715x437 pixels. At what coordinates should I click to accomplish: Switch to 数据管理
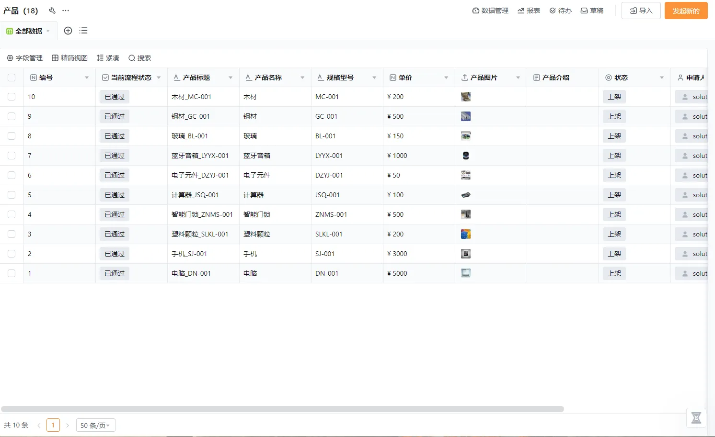(490, 10)
